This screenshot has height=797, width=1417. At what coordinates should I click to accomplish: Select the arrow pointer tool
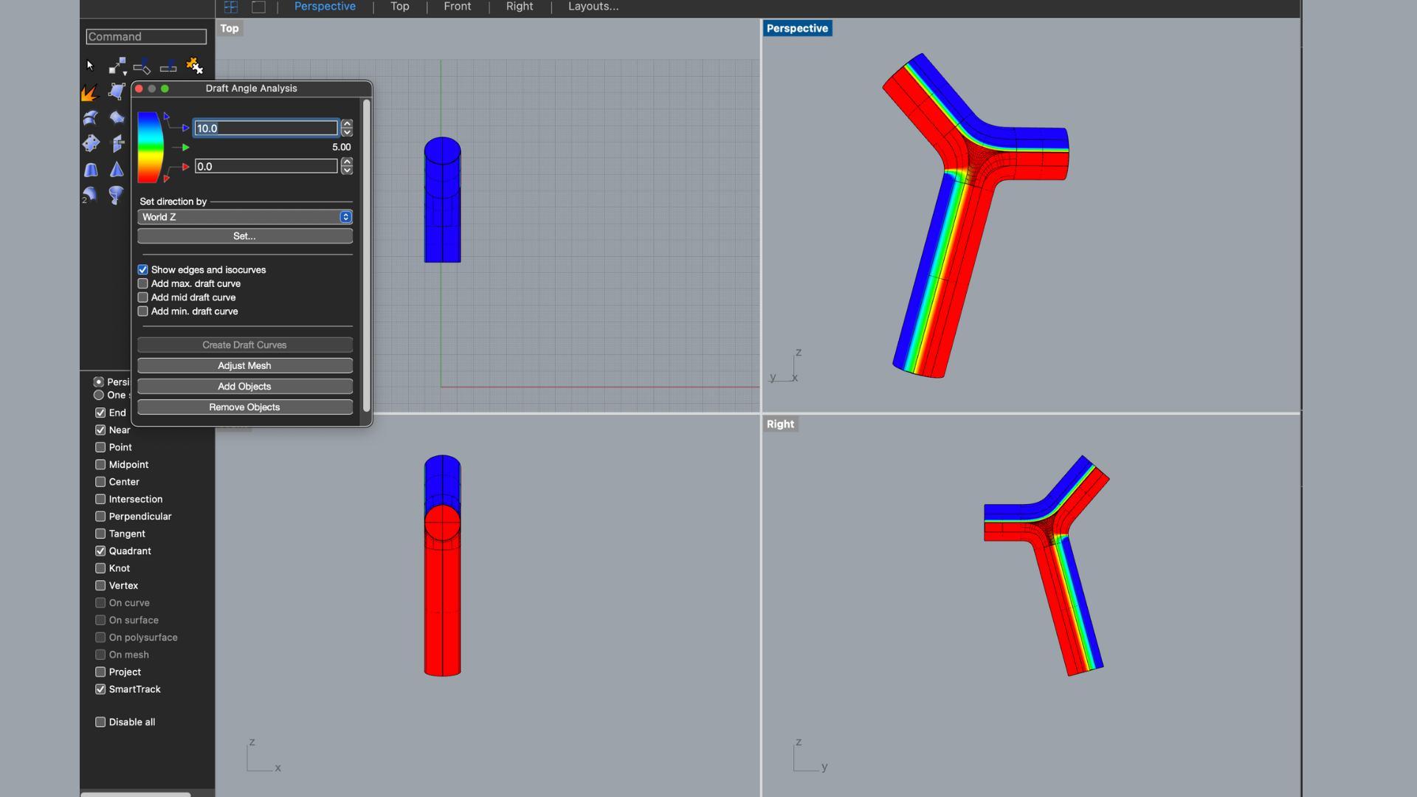coord(90,66)
